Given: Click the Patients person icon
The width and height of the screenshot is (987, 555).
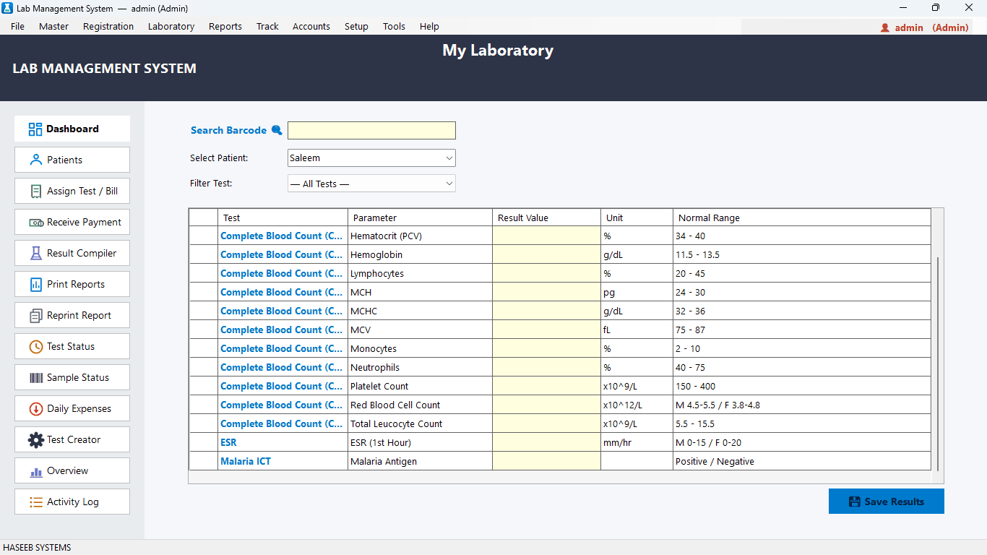Looking at the screenshot, I should click(x=35, y=160).
